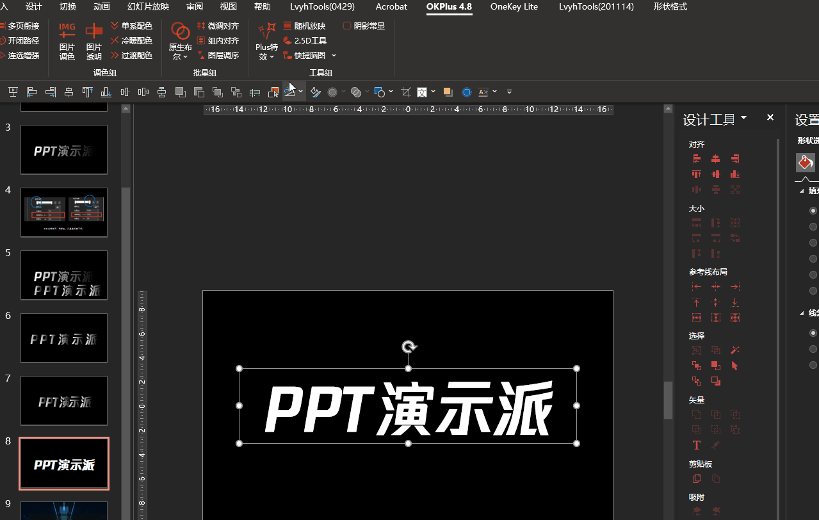Click align top icon in quick toolbar
The height and width of the screenshot is (520, 819).
click(x=87, y=92)
